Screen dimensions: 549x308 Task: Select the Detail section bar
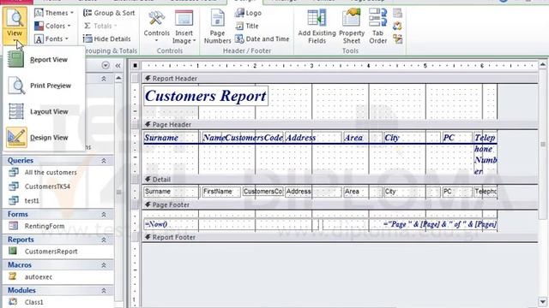click(340, 180)
